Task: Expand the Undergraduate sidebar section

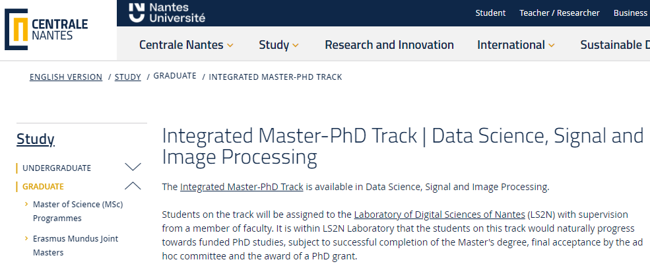Action: (x=133, y=168)
